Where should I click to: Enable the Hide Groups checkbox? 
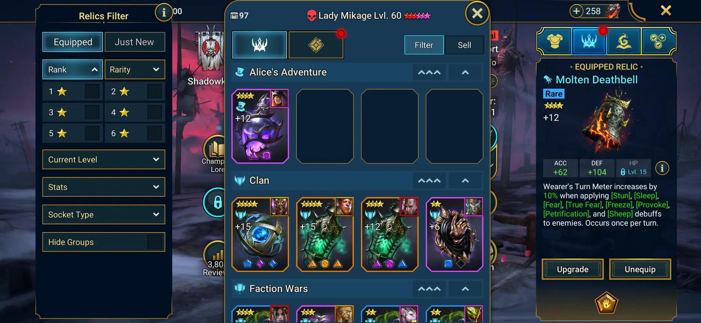[x=154, y=242]
